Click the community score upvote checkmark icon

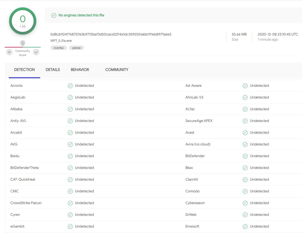pos(36,52)
